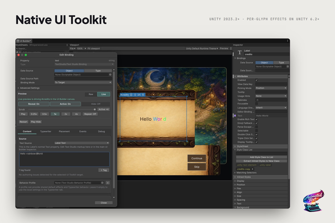Viewport: 335px width, 223px height.
Task: Select the UI Builder window tab
Action: (24, 41)
